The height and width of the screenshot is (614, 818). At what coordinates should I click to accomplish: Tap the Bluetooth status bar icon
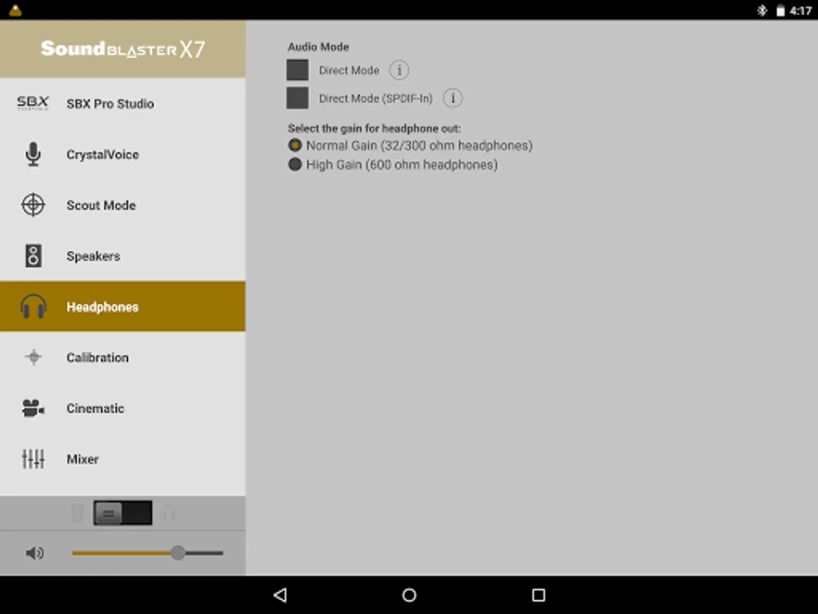(762, 10)
